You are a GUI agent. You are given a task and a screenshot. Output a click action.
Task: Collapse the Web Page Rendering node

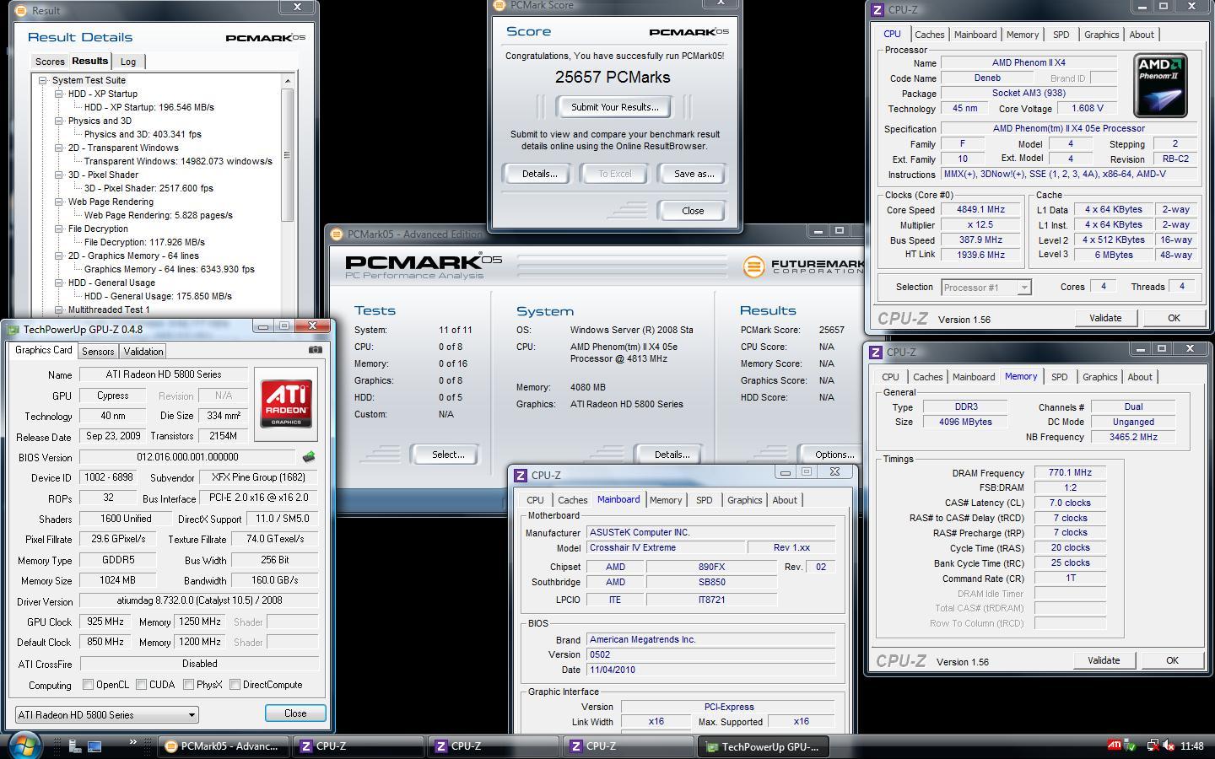click(x=59, y=202)
